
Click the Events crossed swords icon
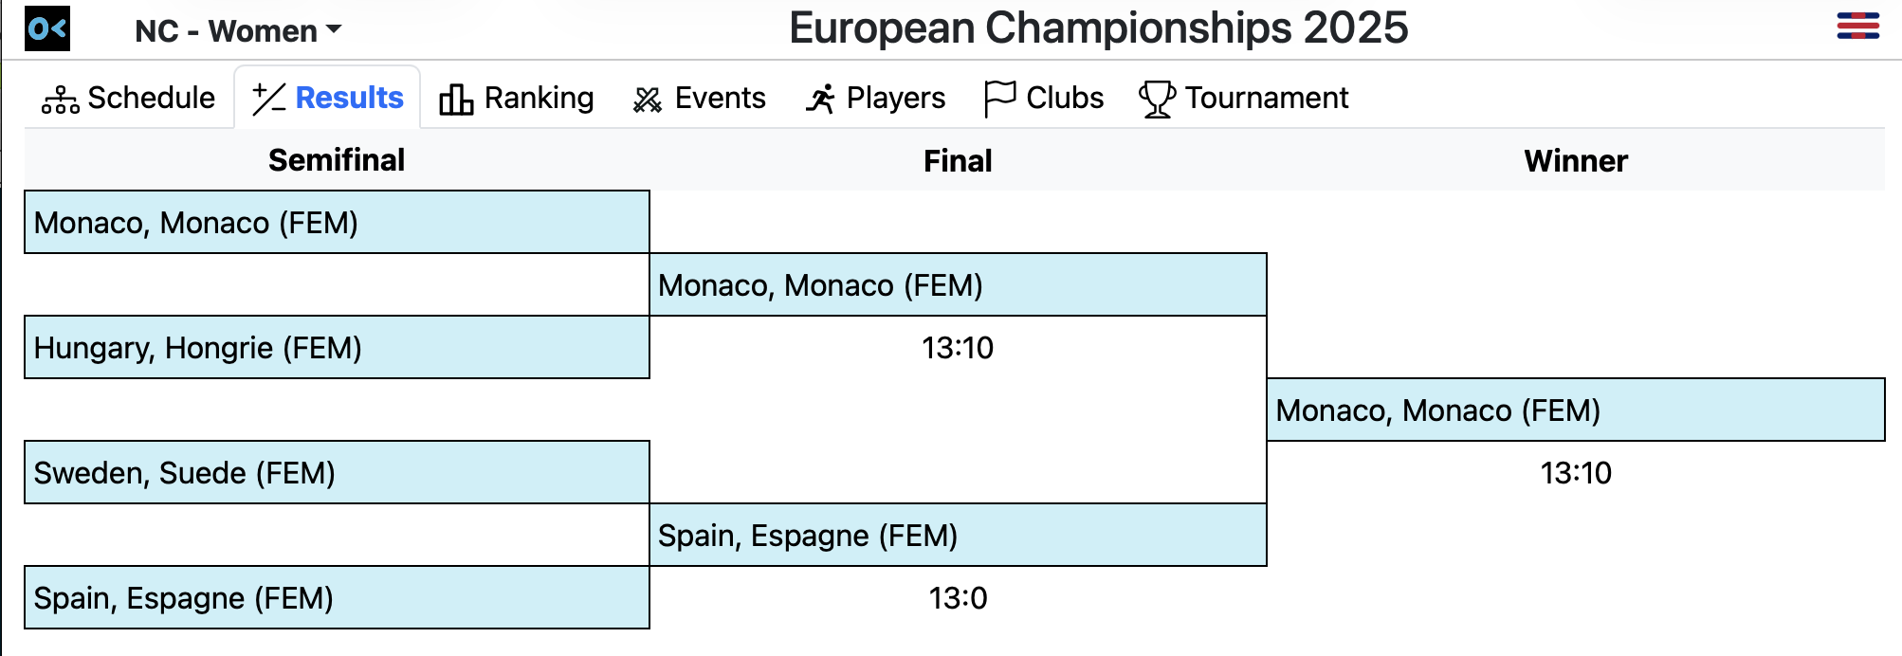pyautogui.click(x=648, y=99)
